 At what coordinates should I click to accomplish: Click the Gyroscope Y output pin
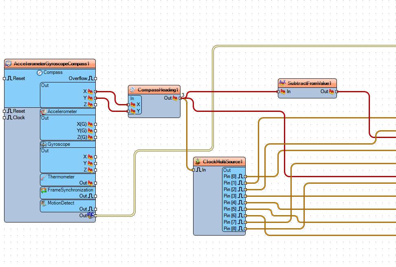[x=95, y=163]
